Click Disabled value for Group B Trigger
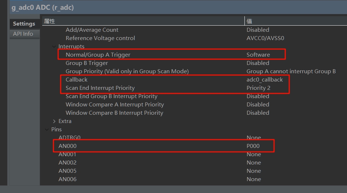This screenshot has width=347, height=193. click(258, 63)
